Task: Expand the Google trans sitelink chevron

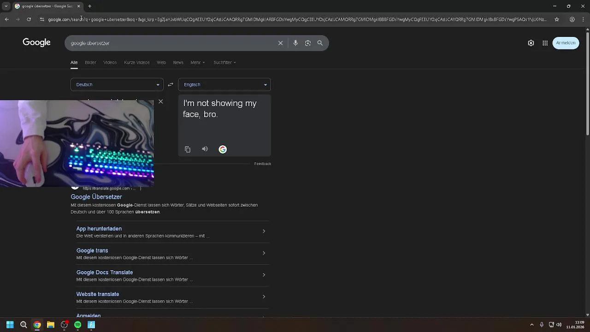Action: click(x=264, y=253)
